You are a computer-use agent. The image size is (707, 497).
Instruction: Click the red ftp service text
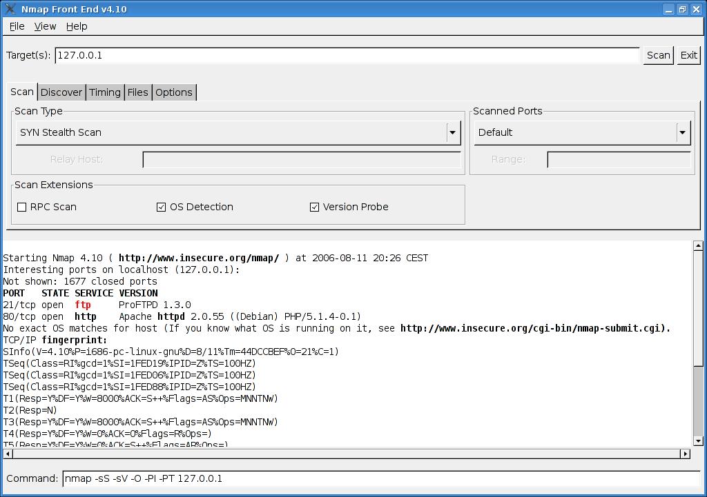(x=83, y=305)
